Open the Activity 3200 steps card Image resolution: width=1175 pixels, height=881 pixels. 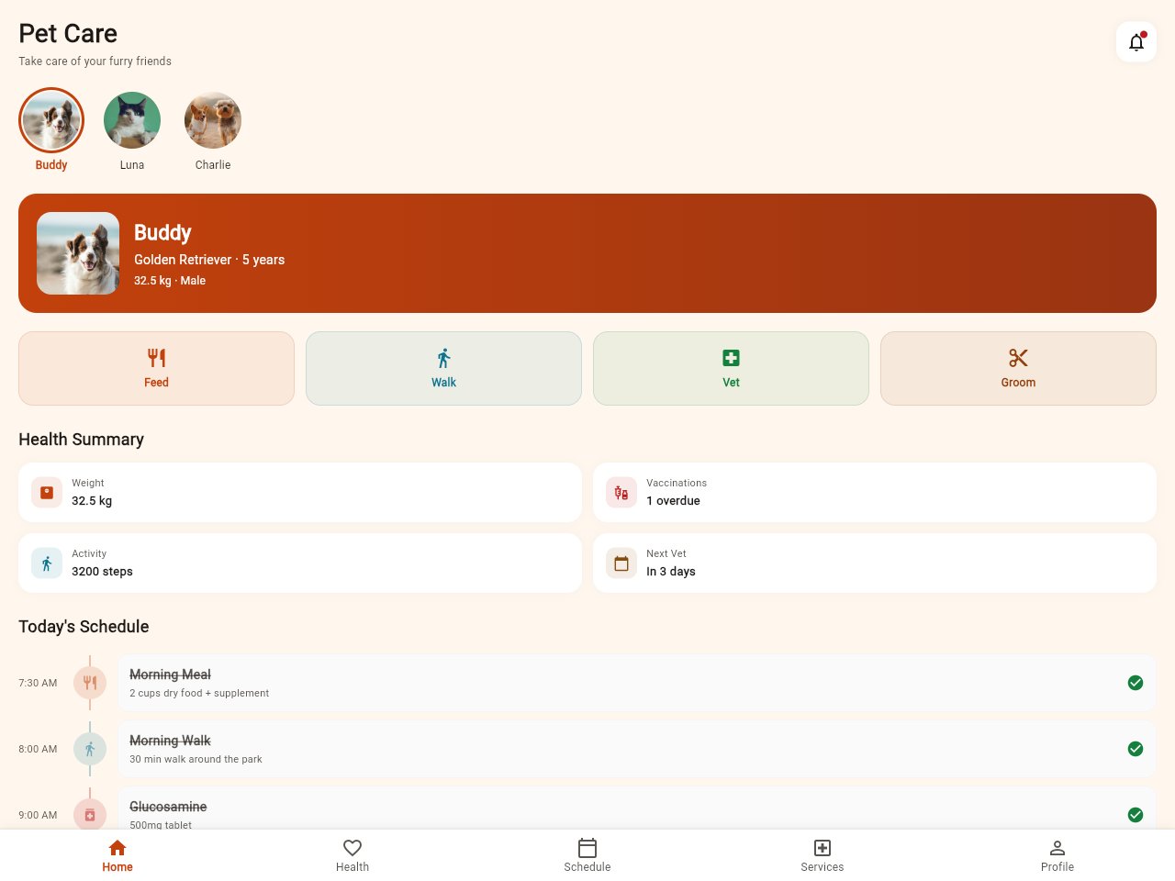pos(300,563)
